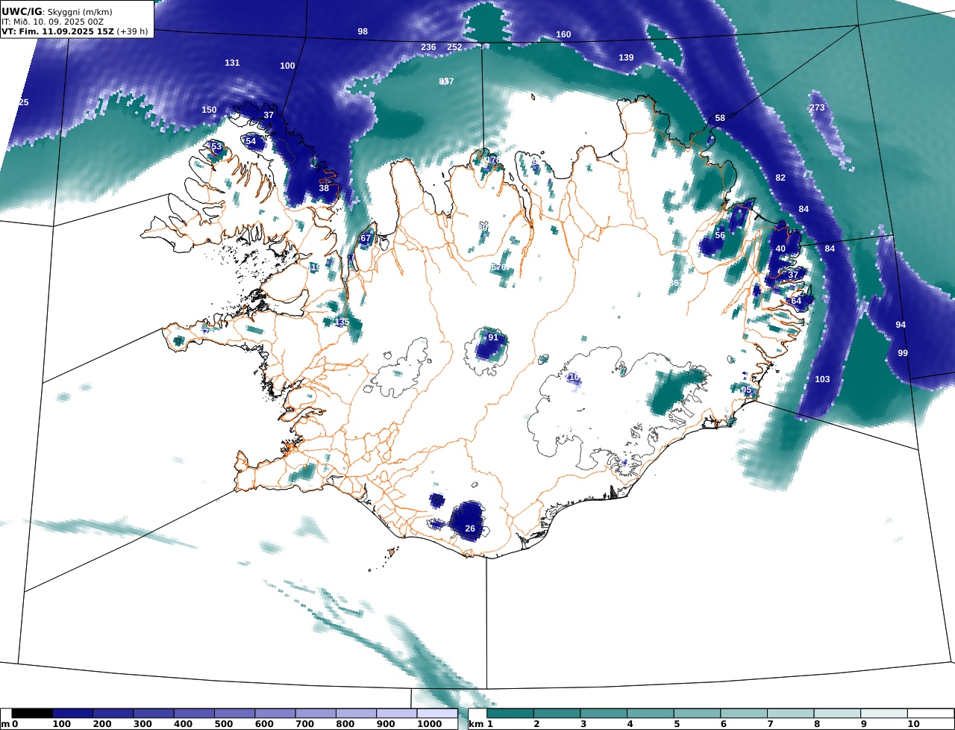Screen dimensions: 955x730
Task: Pick the teal swatch between 4 and 5 km
Action: coord(650,714)
